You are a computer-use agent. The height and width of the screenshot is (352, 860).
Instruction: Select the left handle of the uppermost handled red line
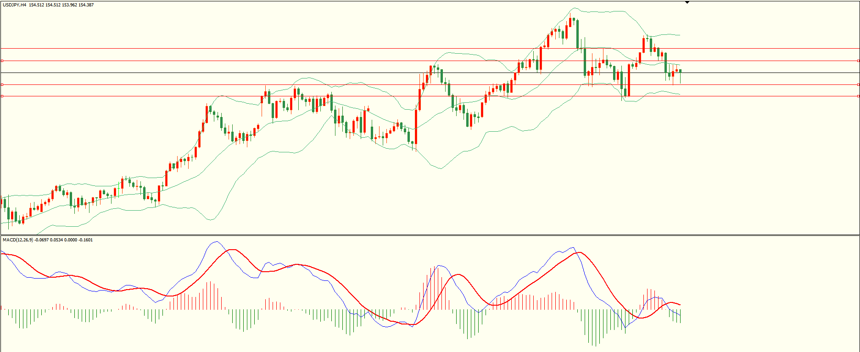click(x=2, y=61)
